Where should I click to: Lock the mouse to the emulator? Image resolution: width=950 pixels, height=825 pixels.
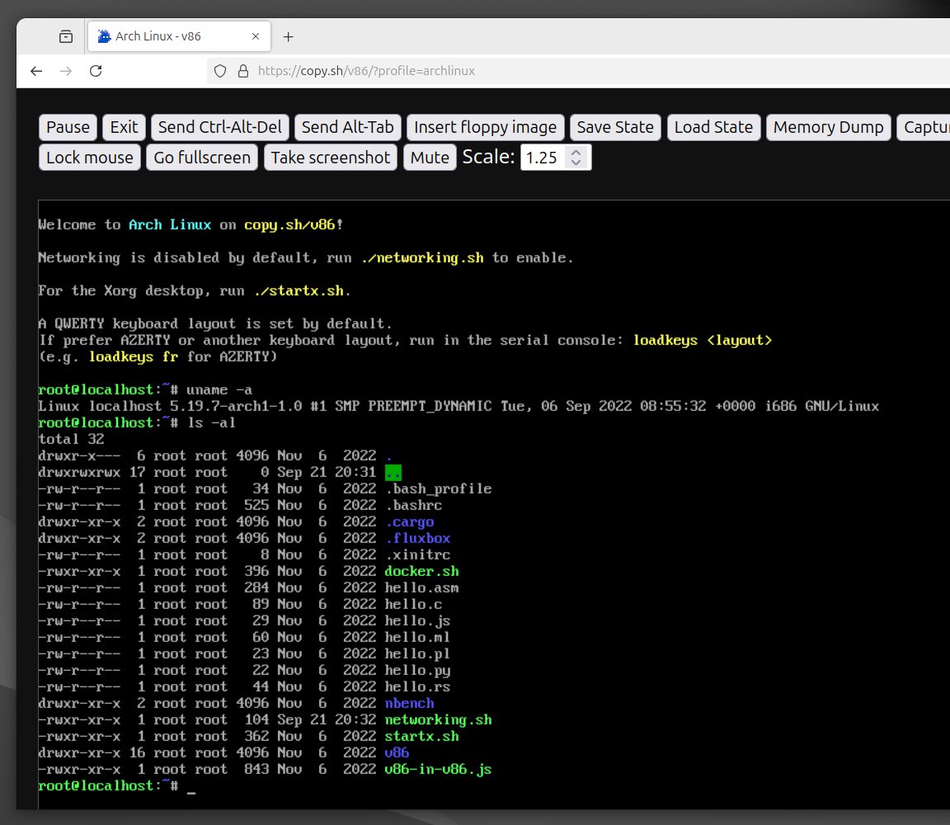click(x=89, y=156)
